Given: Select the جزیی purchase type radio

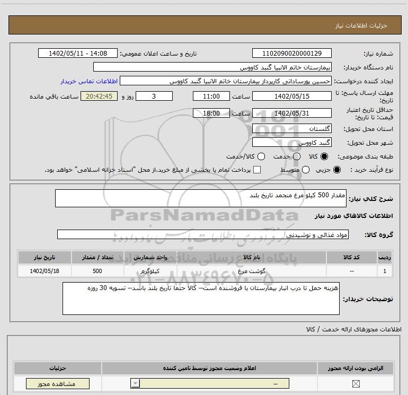Looking at the screenshot, I should (337, 170).
